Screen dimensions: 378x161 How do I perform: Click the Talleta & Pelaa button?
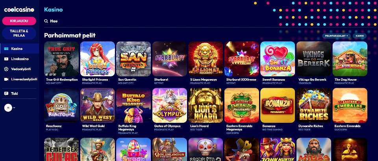click(19, 33)
